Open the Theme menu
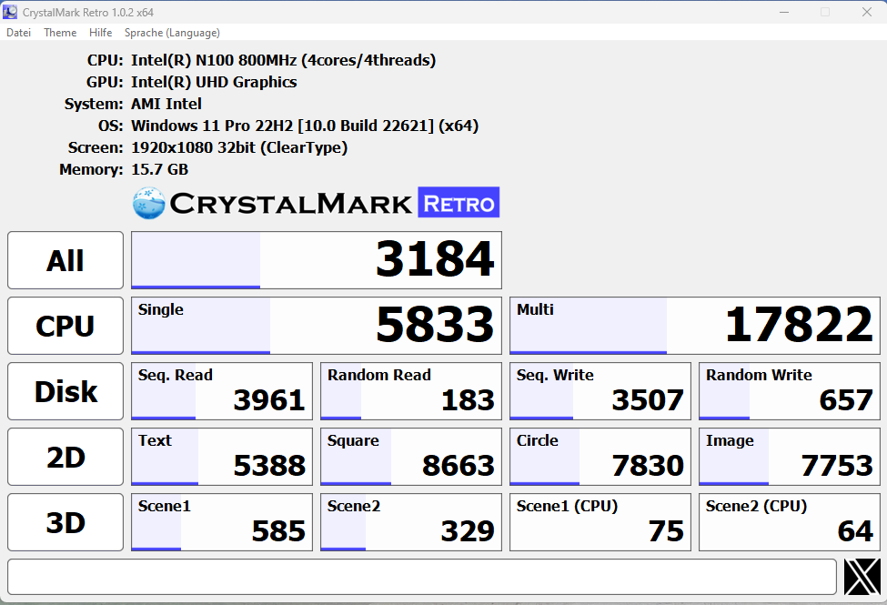887x605 pixels. (x=60, y=33)
